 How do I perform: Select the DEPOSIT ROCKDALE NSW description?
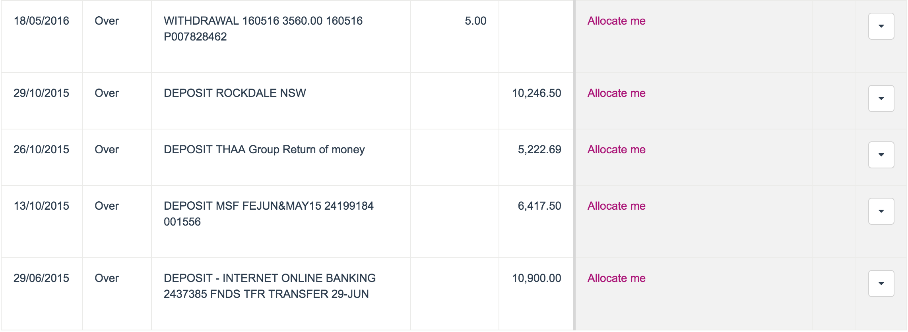tap(235, 93)
